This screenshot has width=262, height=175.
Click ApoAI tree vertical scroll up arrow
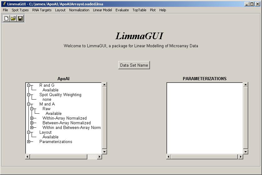pyautogui.click(x=104, y=85)
